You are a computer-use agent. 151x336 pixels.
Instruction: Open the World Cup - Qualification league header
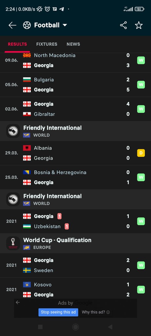(x=75, y=243)
